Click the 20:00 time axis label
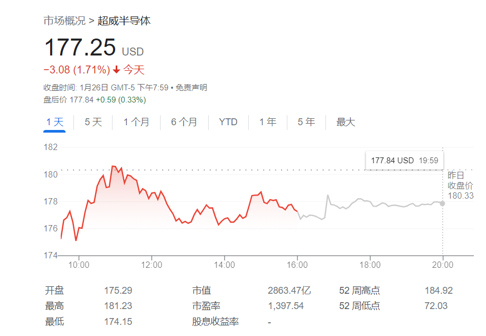486x336 pixels. tap(443, 265)
